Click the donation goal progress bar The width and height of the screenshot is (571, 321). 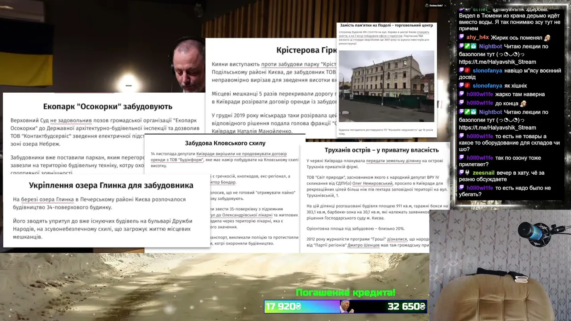[x=346, y=307]
